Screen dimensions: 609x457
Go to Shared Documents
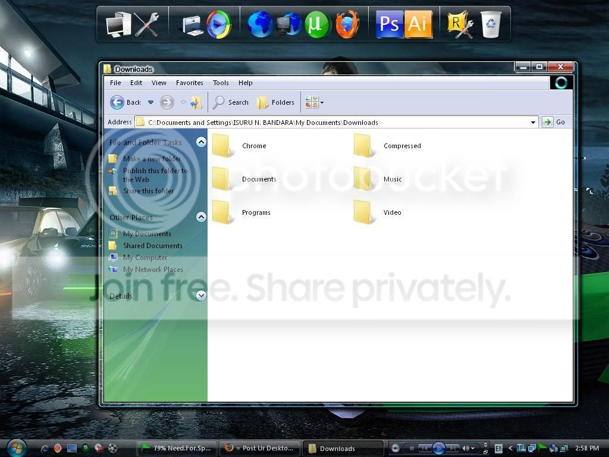click(x=153, y=246)
